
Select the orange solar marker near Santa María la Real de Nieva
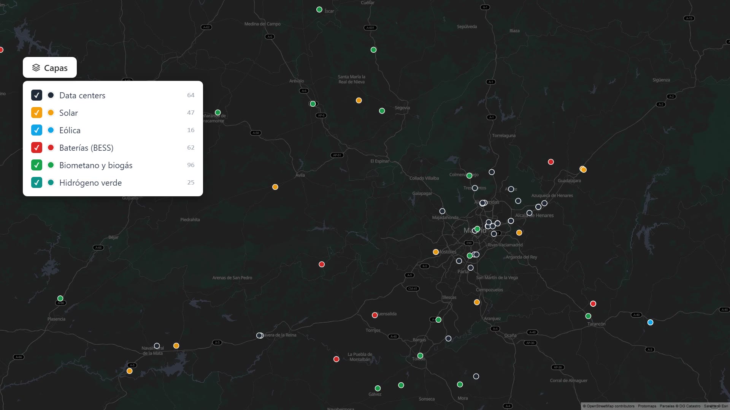pyautogui.click(x=359, y=101)
